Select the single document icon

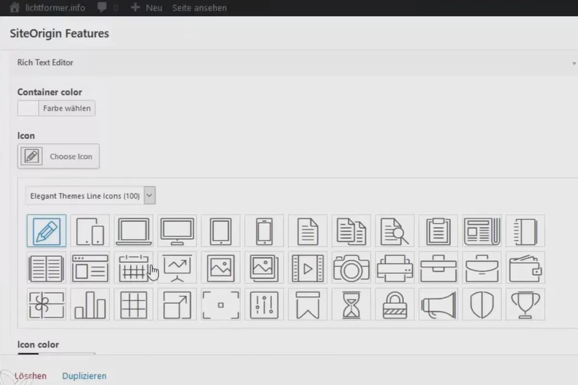(308, 231)
